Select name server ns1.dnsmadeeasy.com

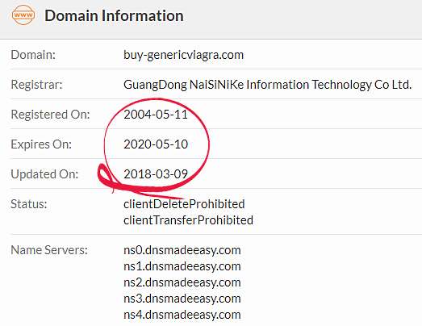182,266
